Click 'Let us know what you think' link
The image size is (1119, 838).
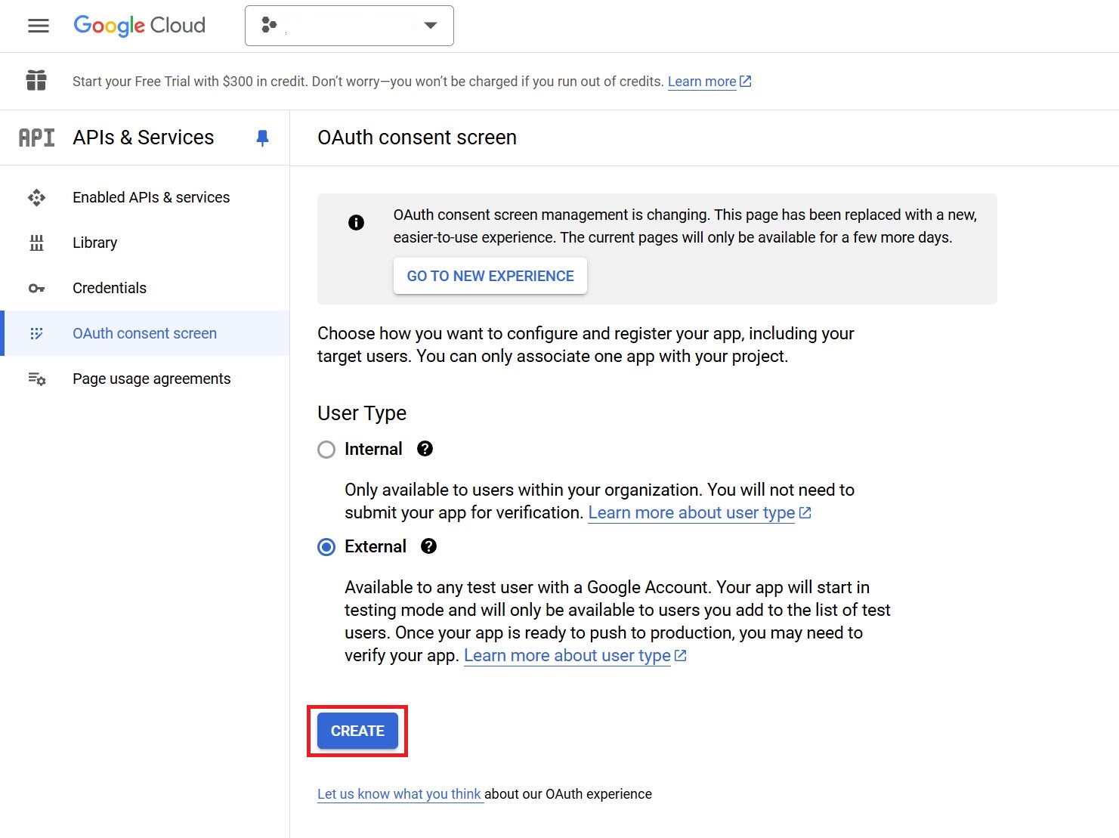pyautogui.click(x=399, y=794)
